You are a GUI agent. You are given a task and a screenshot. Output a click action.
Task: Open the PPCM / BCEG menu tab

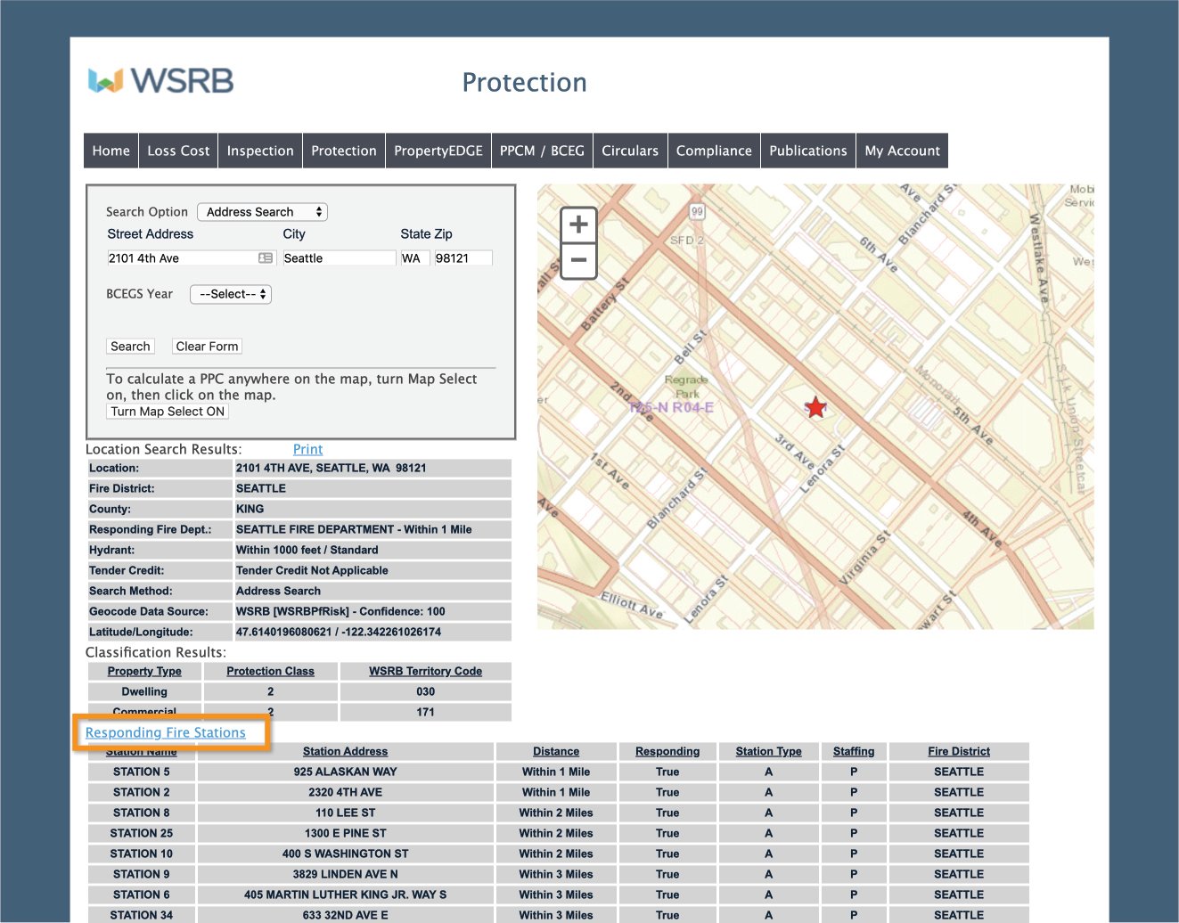[x=542, y=151]
